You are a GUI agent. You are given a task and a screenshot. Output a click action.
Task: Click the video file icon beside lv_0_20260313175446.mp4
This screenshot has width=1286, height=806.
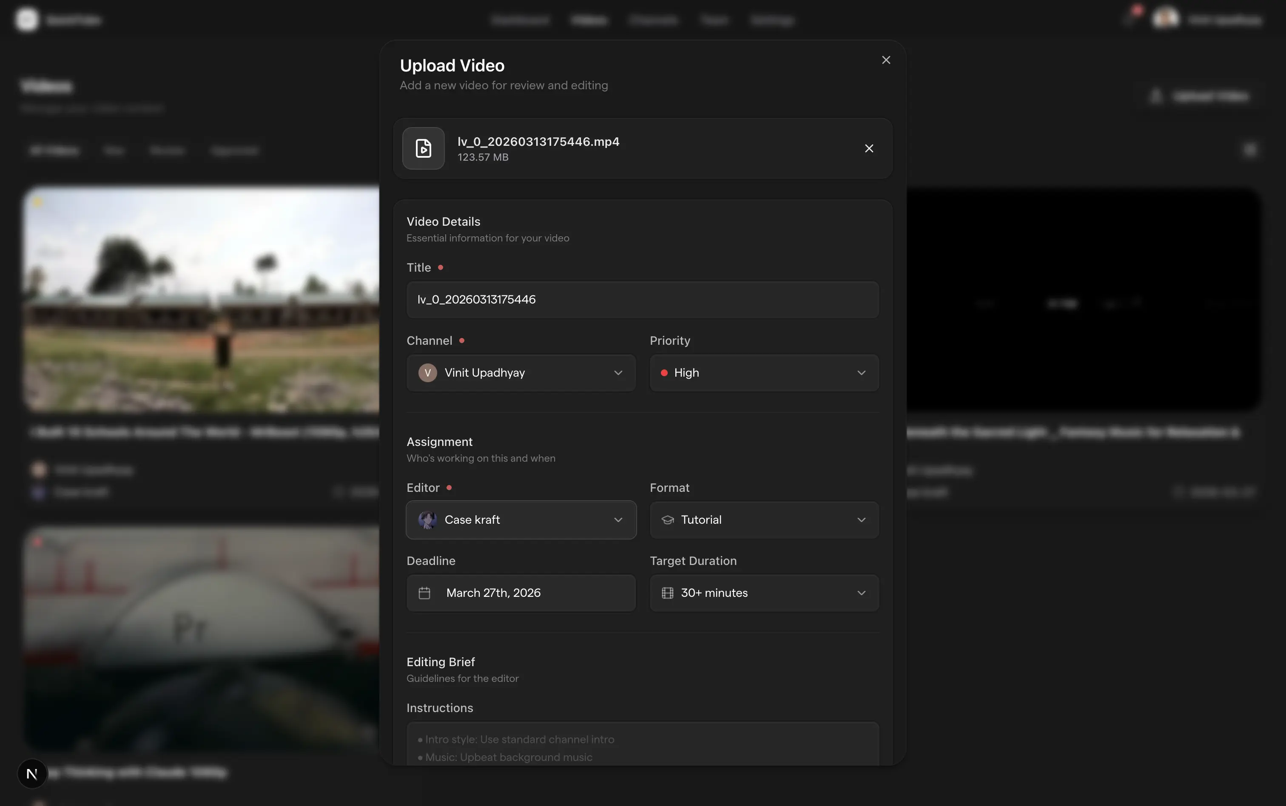(423, 148)
